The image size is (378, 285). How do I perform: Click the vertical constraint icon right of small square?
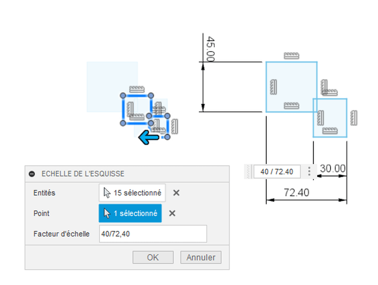[354, 118]
